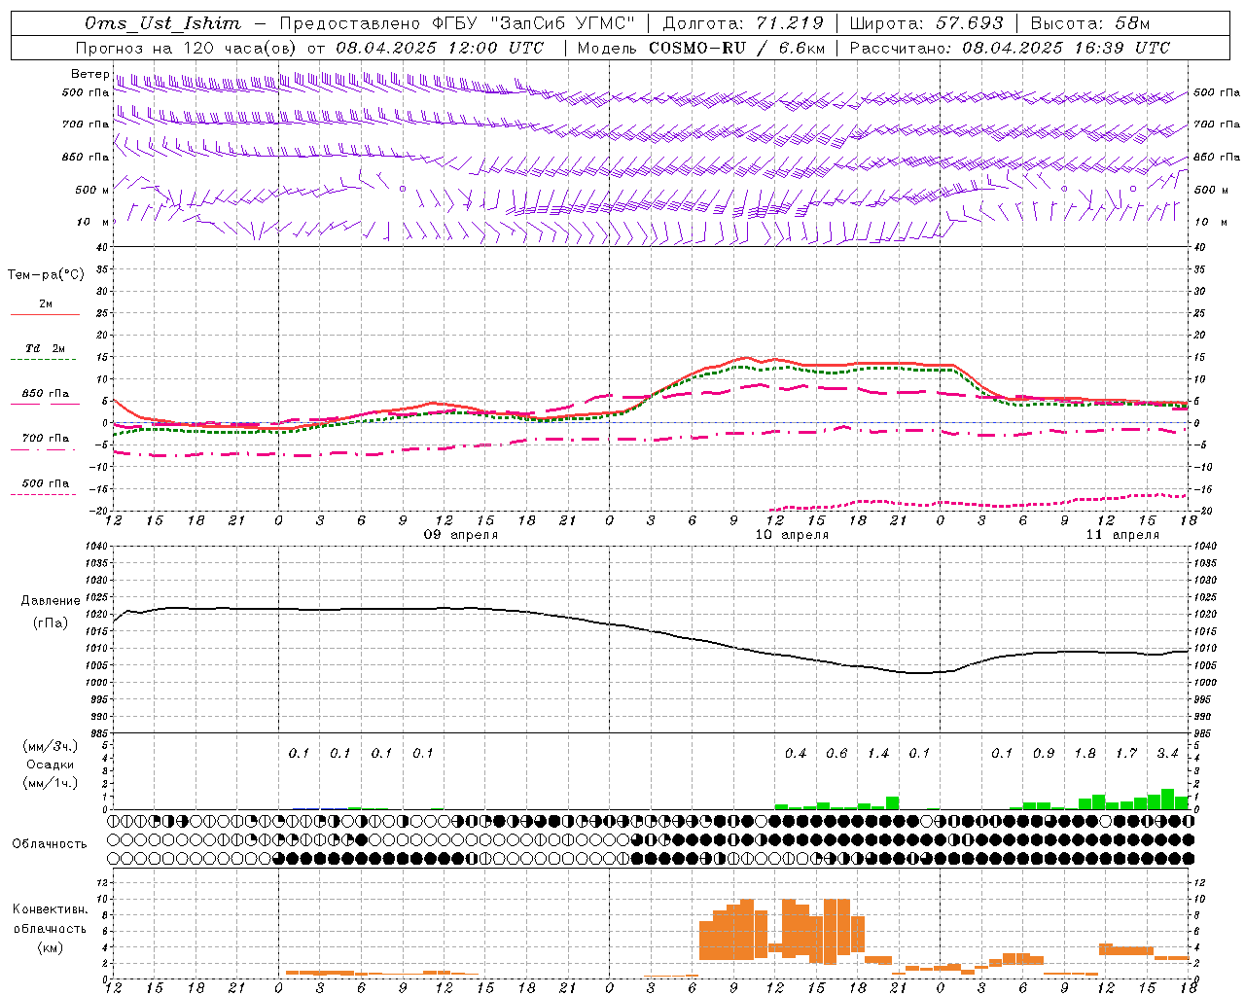Select the 'Широта: 57.693' header field
This screenshot has height=996, width=1245.
point(926,23)
